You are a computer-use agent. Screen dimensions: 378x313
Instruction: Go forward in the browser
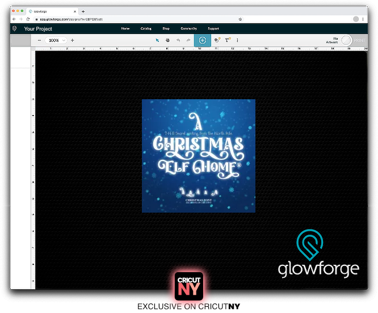21,19
